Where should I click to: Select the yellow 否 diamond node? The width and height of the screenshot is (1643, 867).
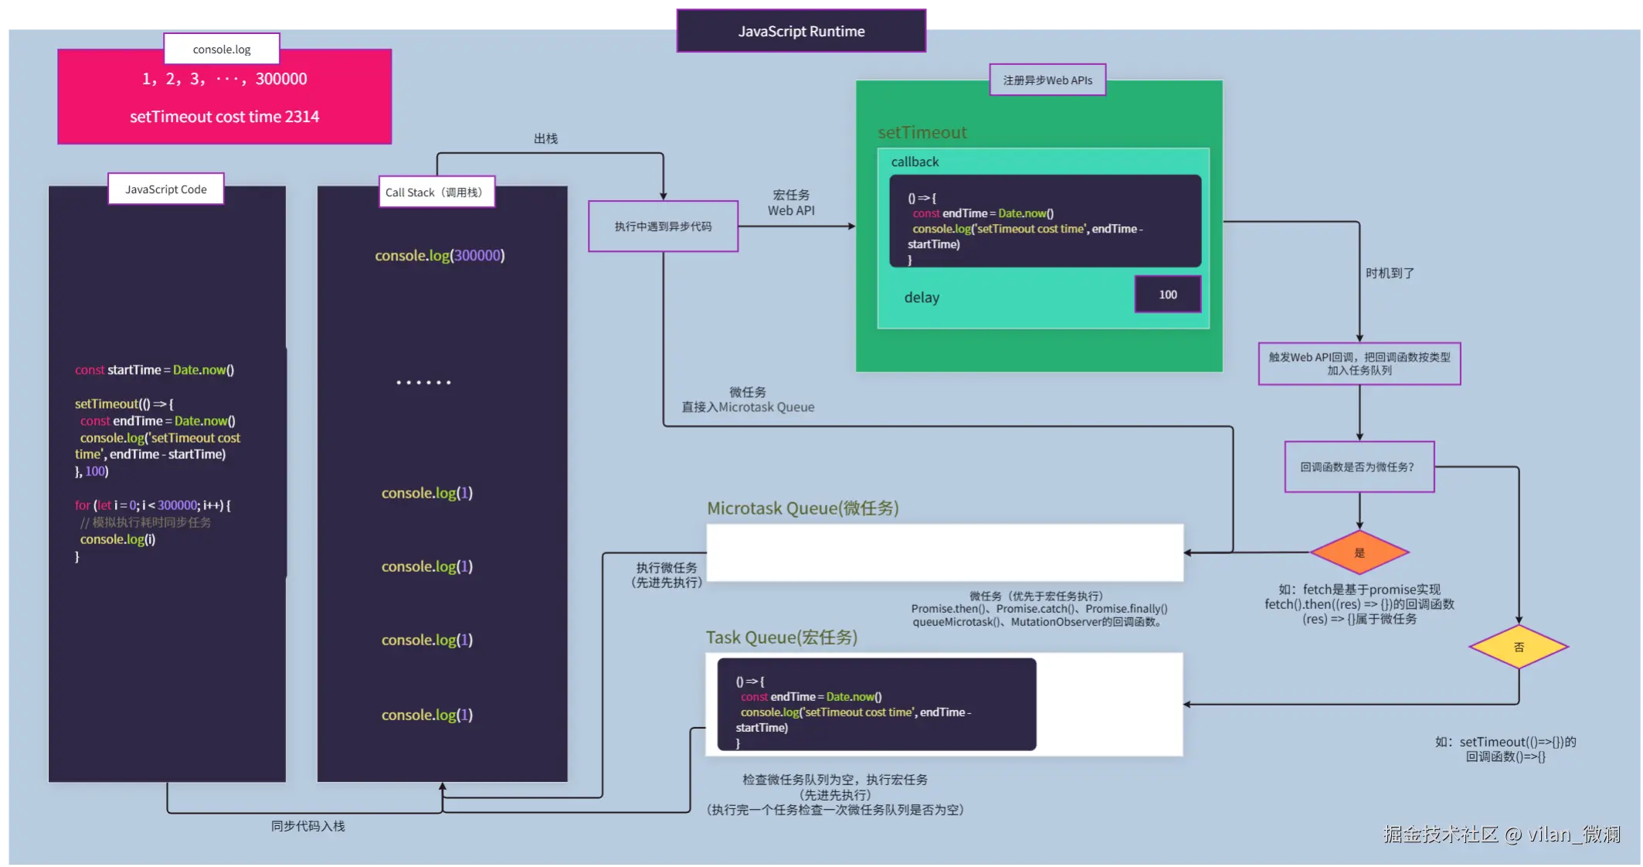1519,647
